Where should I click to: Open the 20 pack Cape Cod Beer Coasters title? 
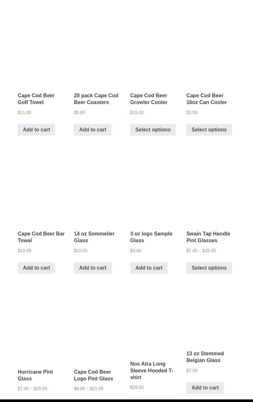(96, 99)
